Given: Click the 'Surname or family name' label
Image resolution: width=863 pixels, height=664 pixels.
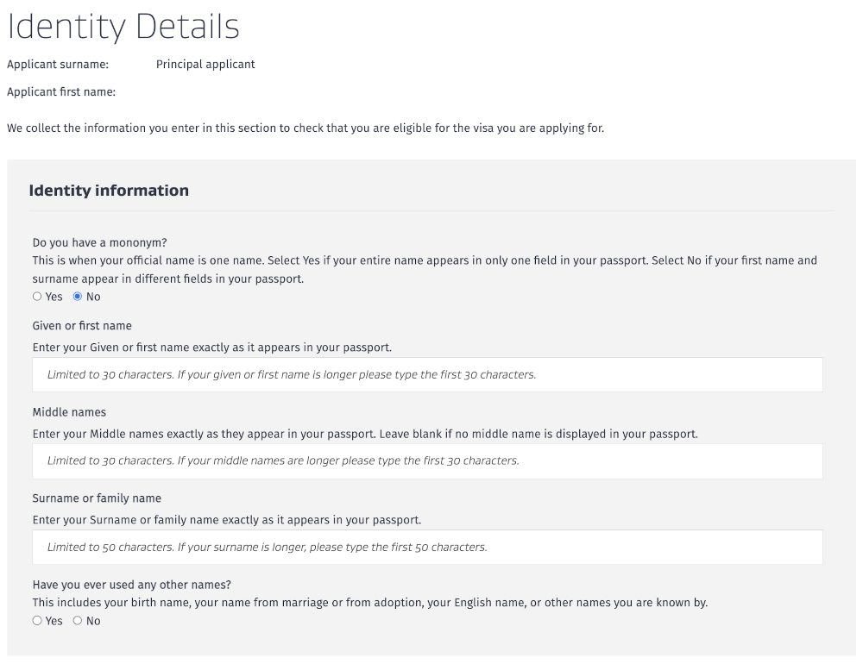Looking at the screenshot, I should tap(97, 498).
